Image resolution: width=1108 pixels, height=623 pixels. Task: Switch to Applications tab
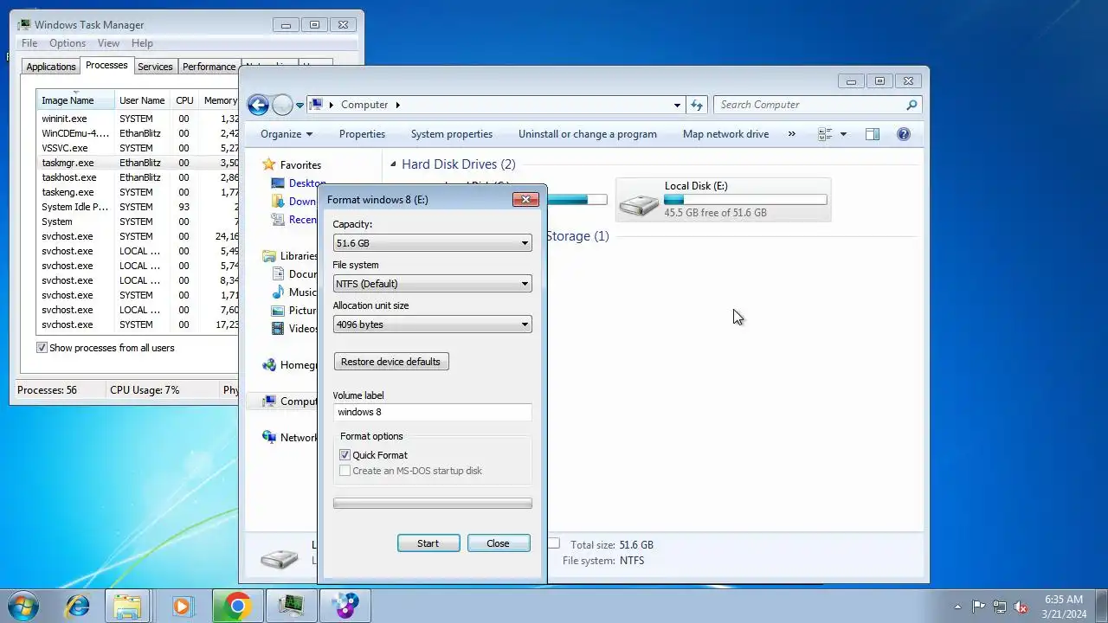(51, 67)
